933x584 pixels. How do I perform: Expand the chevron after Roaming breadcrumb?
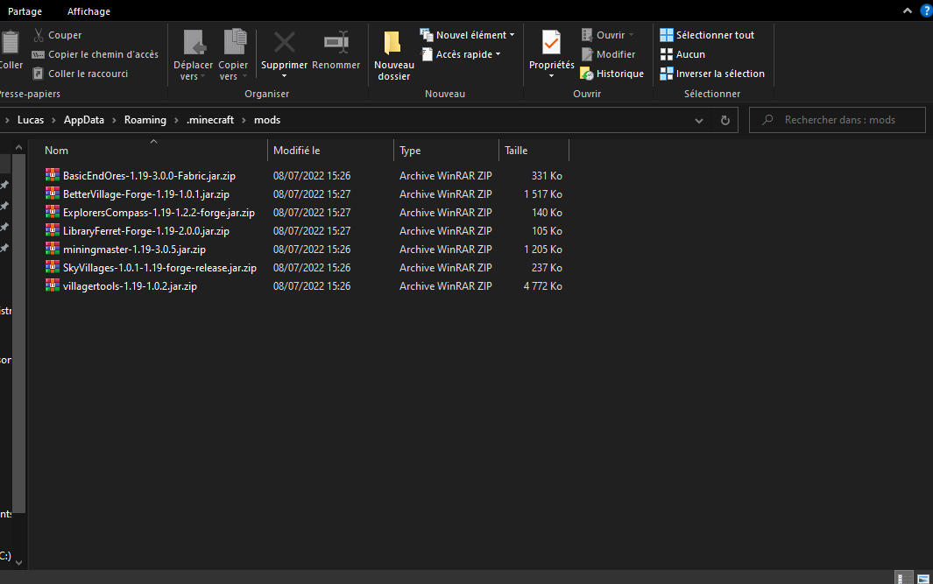(x=176, y=120)
